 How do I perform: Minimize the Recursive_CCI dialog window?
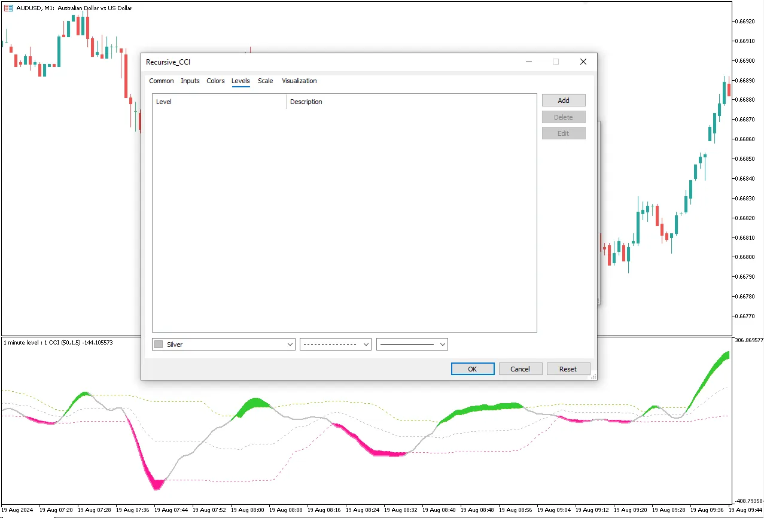click(528, 62)
